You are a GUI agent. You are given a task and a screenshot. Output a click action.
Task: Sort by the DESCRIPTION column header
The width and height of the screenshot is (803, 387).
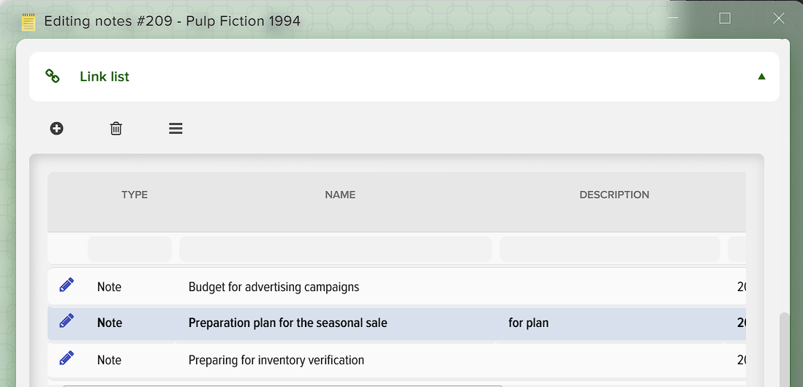[x=614, y=195]
